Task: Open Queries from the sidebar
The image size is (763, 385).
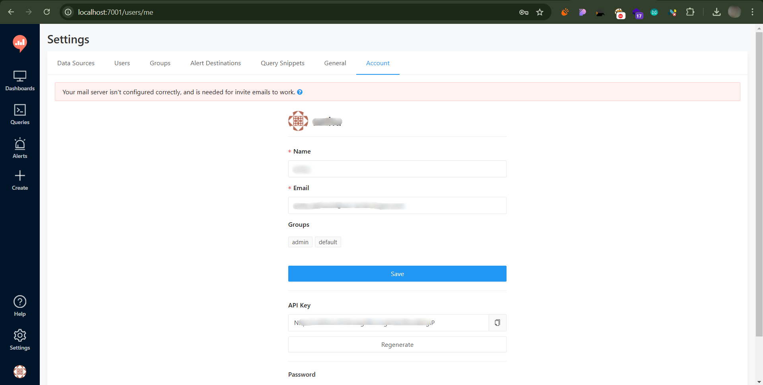Action: pos(20,114)
